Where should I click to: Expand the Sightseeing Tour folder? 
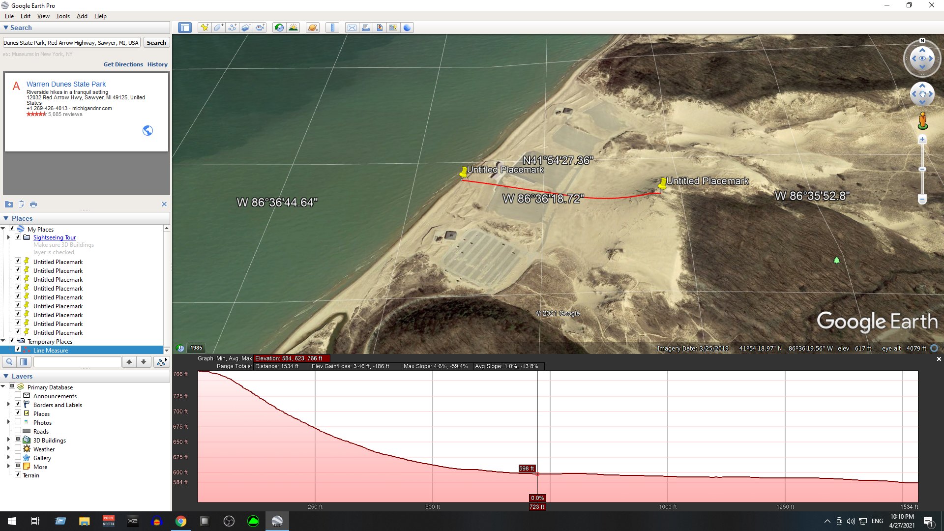[x=8, y=237]
